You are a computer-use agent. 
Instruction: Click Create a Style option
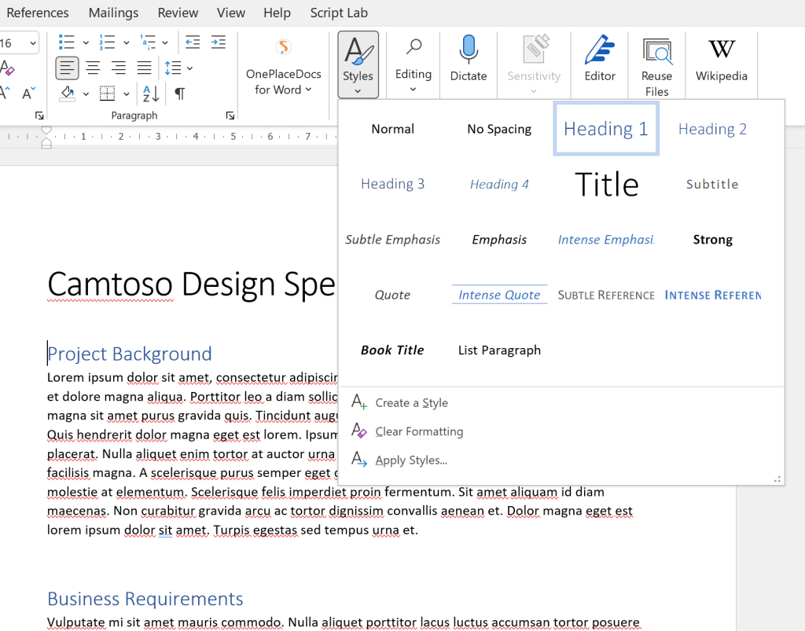click(411, 402)
